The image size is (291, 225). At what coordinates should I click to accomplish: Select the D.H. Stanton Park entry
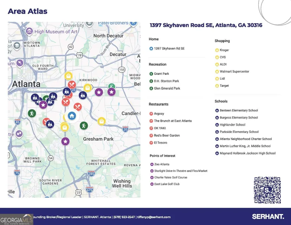click(164, 81)
